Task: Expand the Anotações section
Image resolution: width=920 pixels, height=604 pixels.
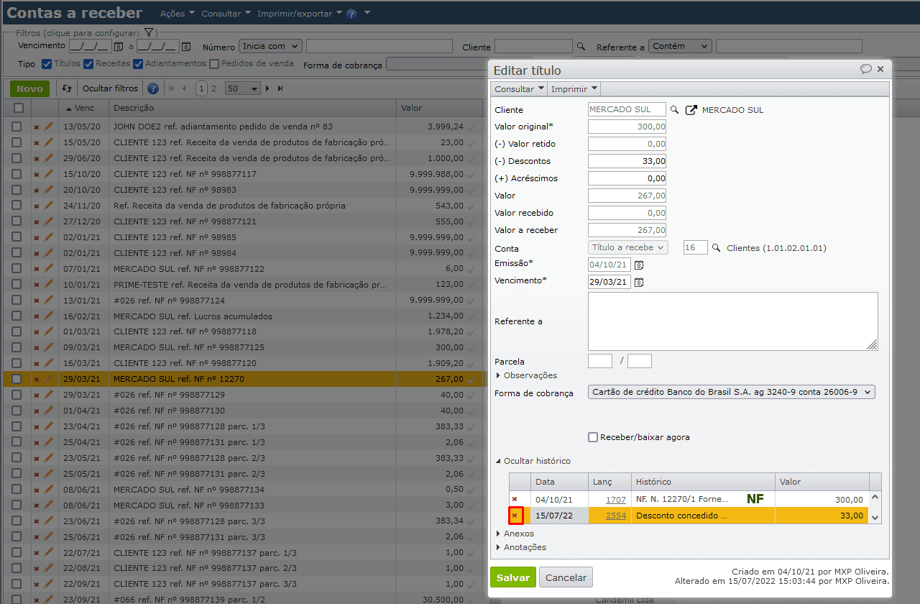Action: pyautogui.click(x=521, y=547)
